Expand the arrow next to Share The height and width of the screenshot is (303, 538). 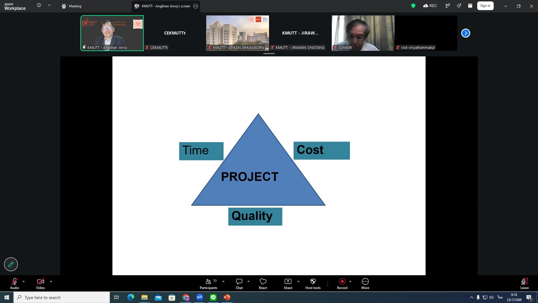point(298,281)
